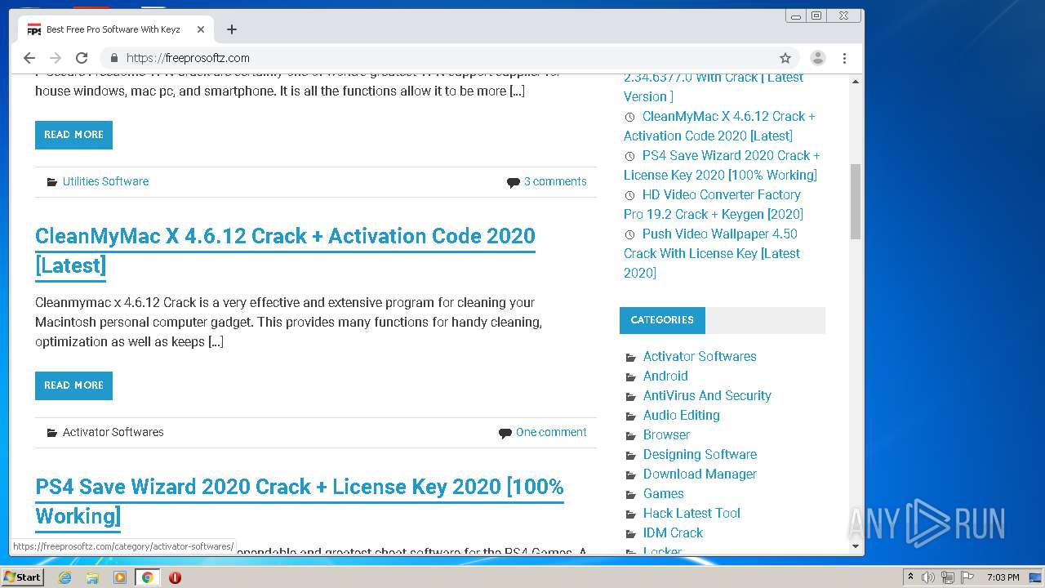The image size is (1045, 588).
Task: Bookmark this page with the star icon
Action: pos(785,58)
